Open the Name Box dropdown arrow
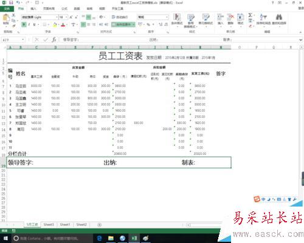The width and height of the screenshot is (304, 243). (x=23, y=39)
